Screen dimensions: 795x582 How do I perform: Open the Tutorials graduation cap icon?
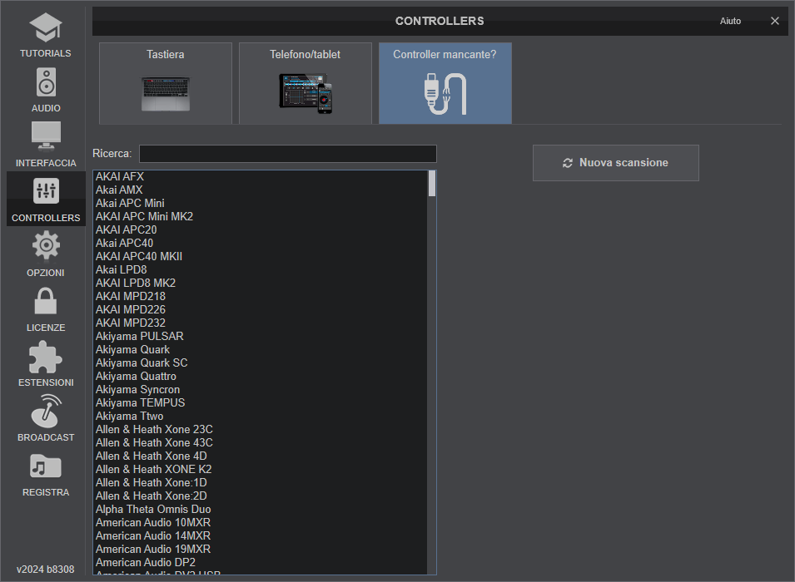pyautogui.click(x=46, y=28)
